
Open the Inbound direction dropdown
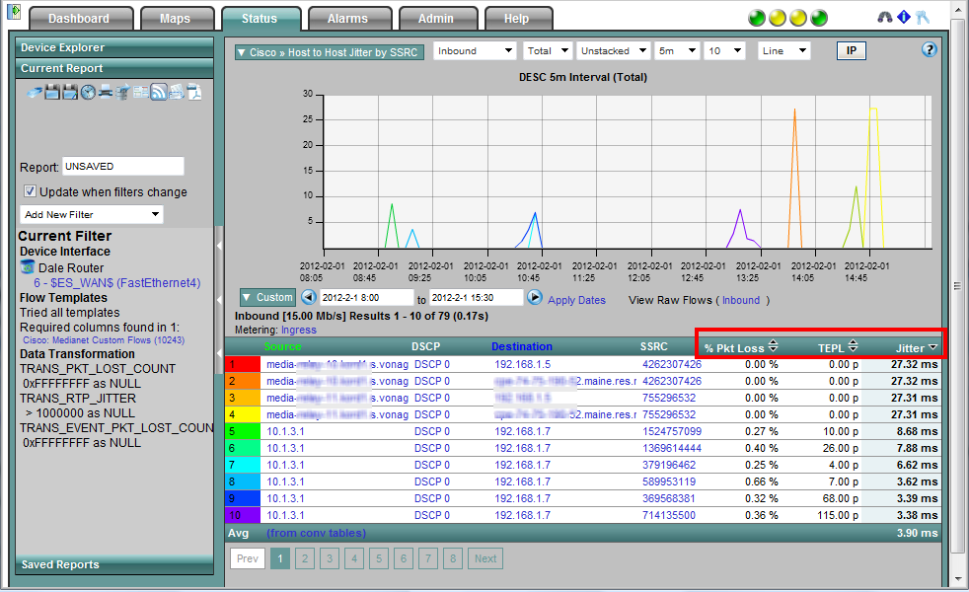pos(475,51)
